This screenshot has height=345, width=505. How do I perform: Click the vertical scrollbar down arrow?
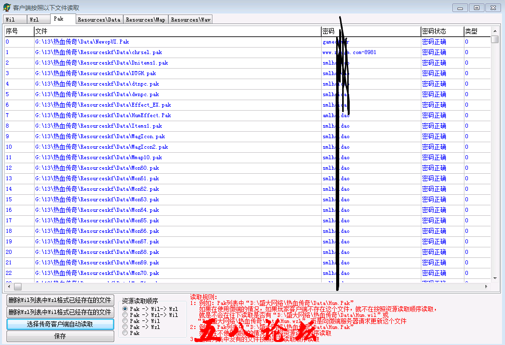point(494,278)
